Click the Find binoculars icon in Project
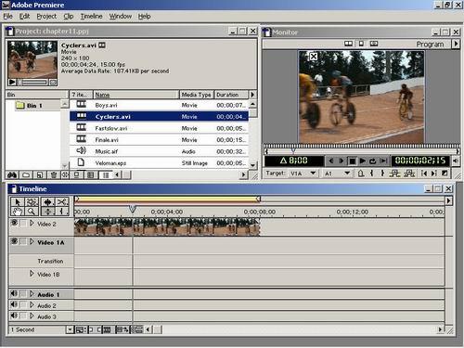Image resolution: width=464 pixels, height=348 pixels. coord(12,175)
